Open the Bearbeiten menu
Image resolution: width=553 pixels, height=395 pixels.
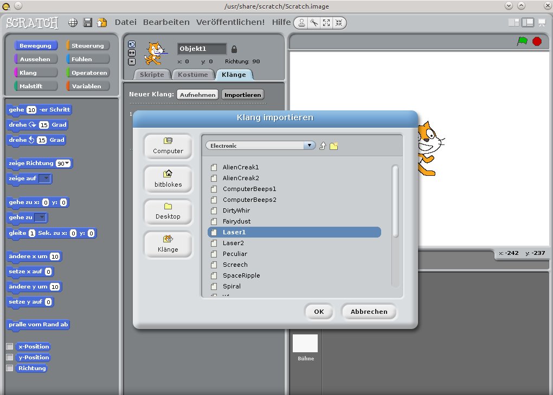[166, 22]
